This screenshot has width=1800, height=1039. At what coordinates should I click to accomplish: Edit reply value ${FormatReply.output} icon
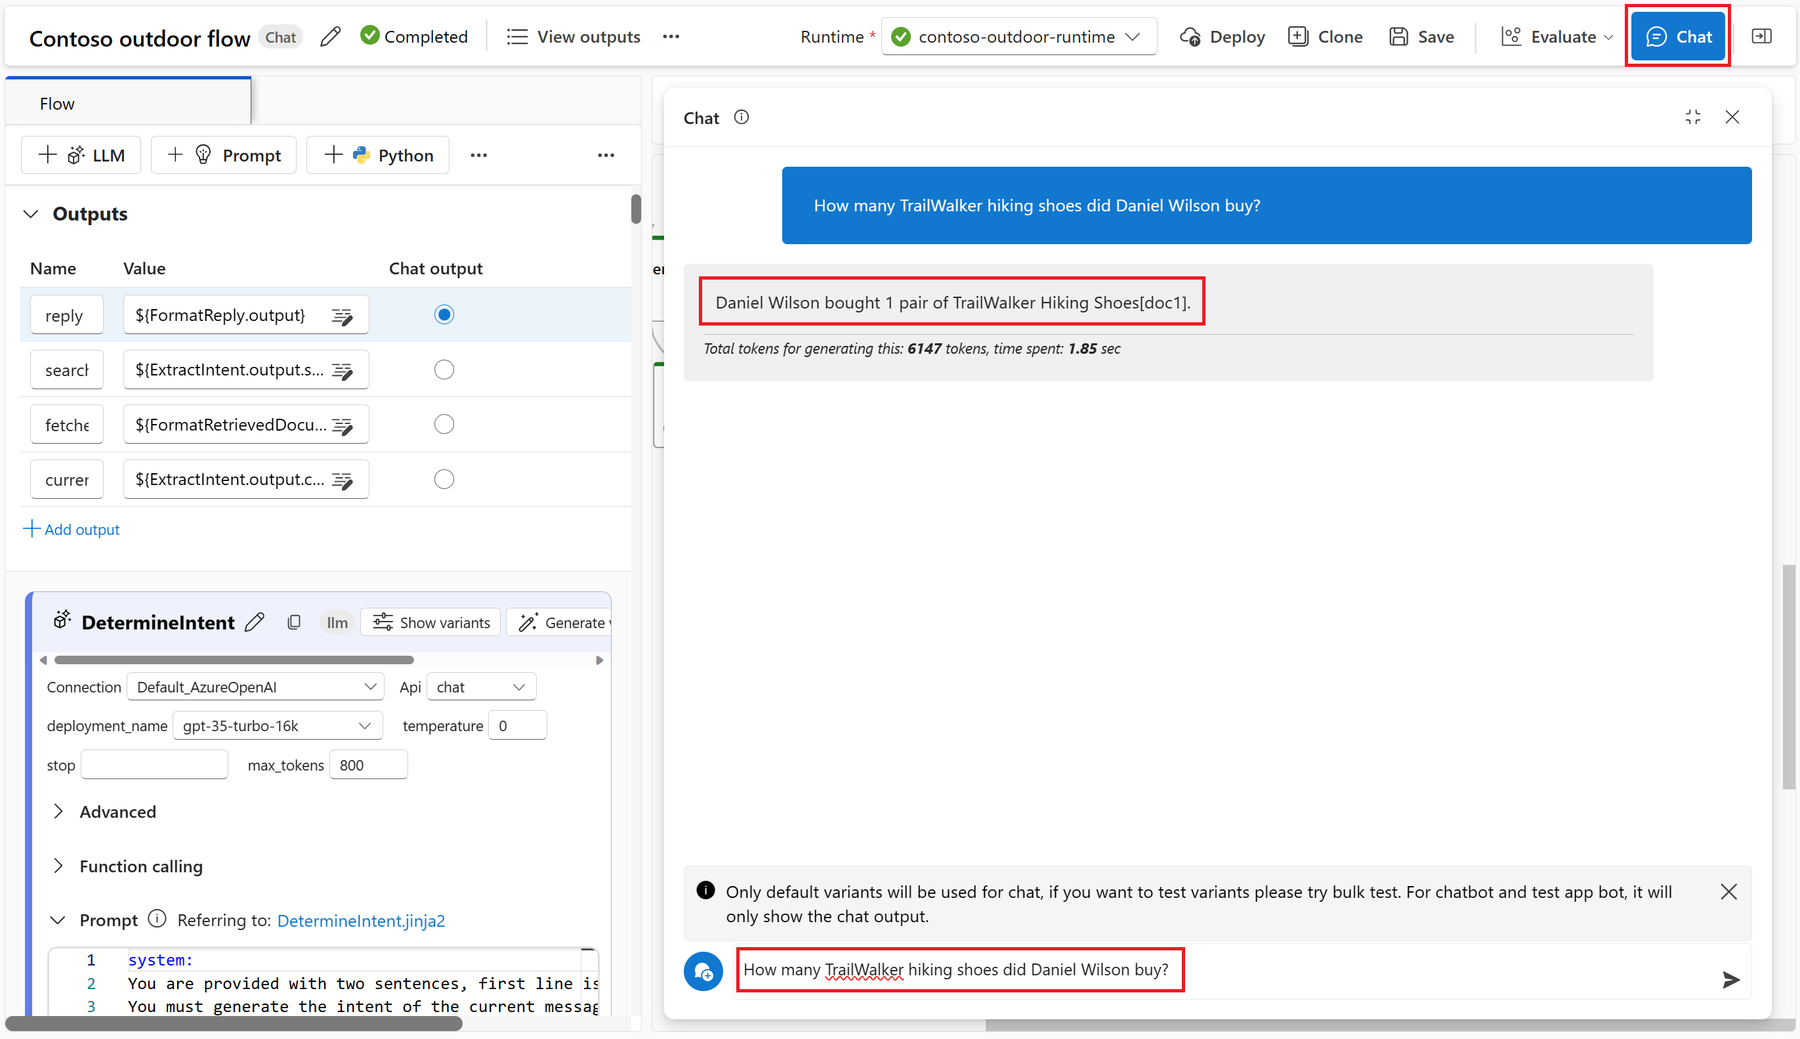click(343, 316)
